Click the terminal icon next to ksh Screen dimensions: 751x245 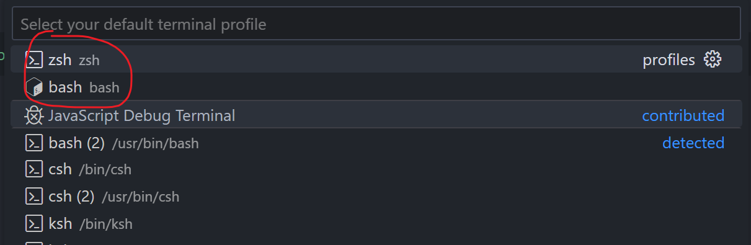(x=33, y=223)
